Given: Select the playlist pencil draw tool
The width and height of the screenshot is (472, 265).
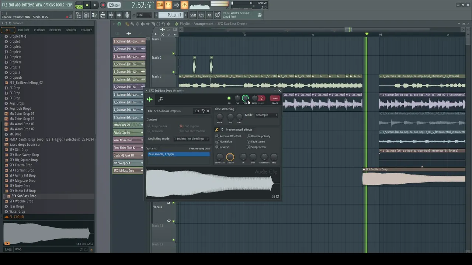Looking at the screenshot, I should click(127, 24).
